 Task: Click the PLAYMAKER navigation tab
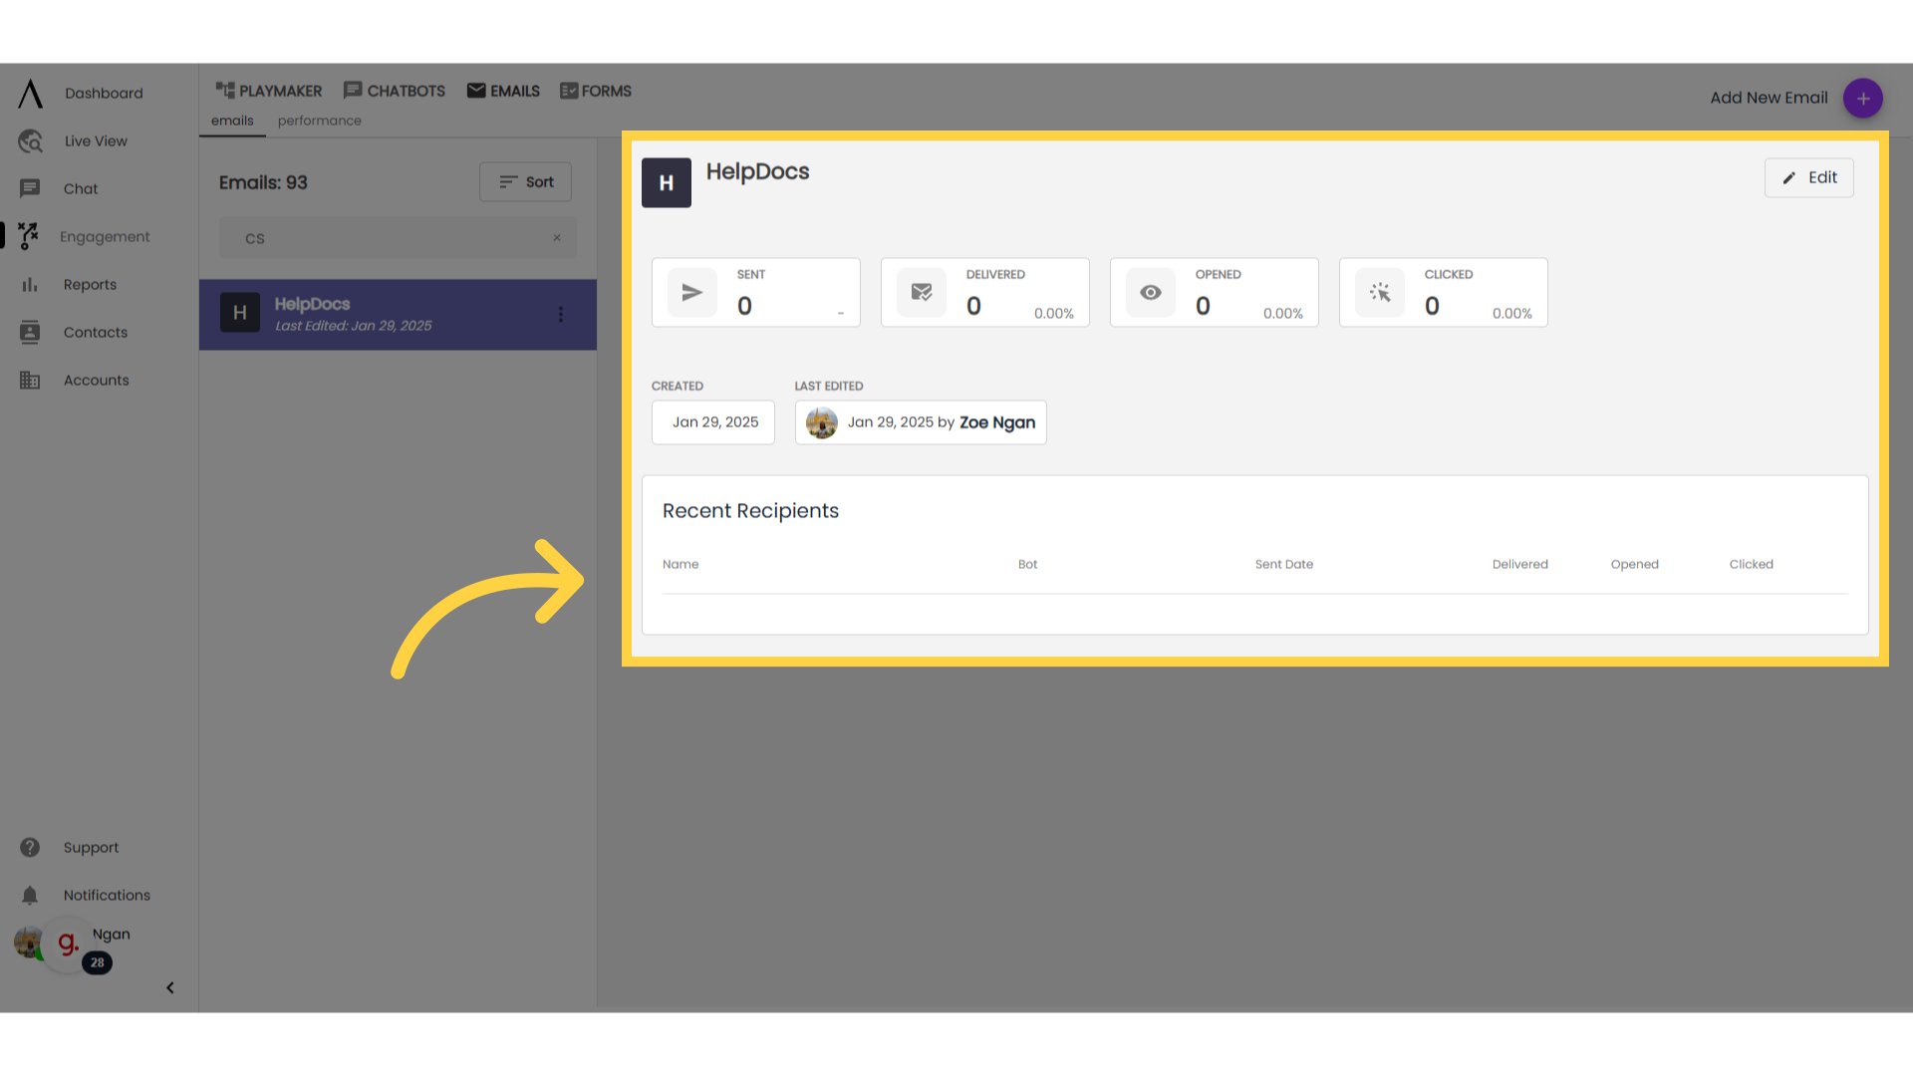tap(268, 91)
